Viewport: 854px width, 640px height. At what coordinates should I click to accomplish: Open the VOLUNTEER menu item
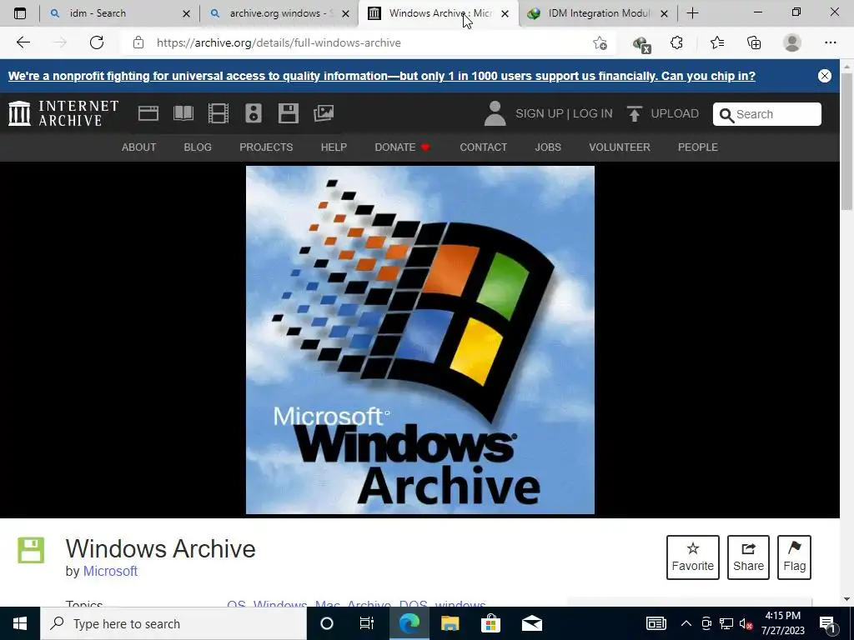620,147
